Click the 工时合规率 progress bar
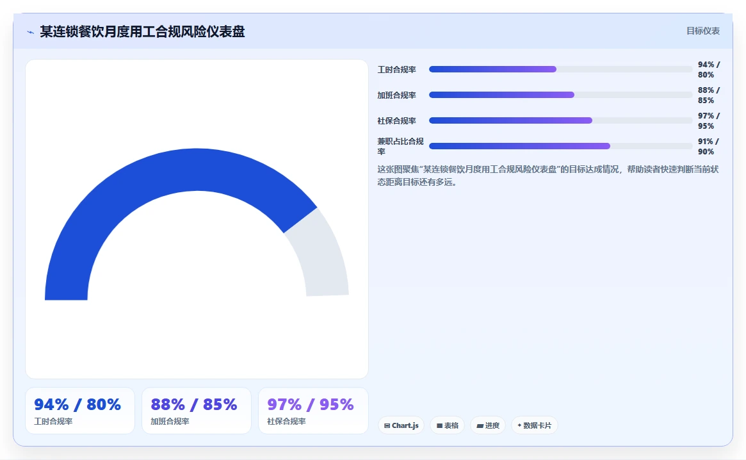The height and width of the screenshot is (460, 746). 560,70
